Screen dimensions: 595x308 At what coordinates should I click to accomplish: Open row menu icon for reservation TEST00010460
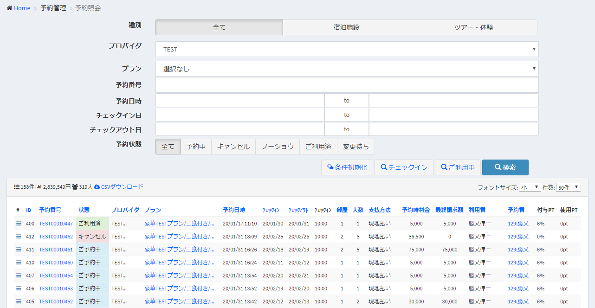19,263
